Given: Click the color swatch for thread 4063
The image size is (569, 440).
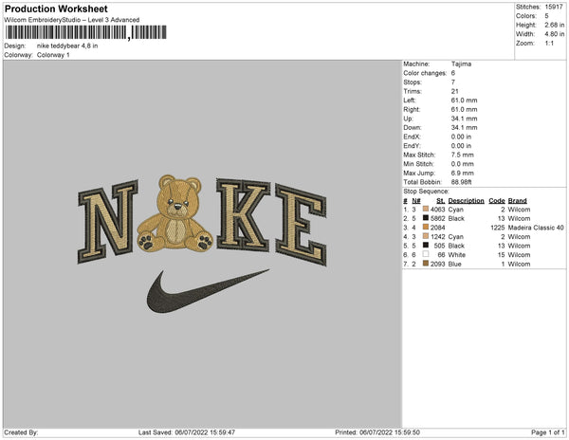Looking at the screenshot, I should (x=426, y=209).
